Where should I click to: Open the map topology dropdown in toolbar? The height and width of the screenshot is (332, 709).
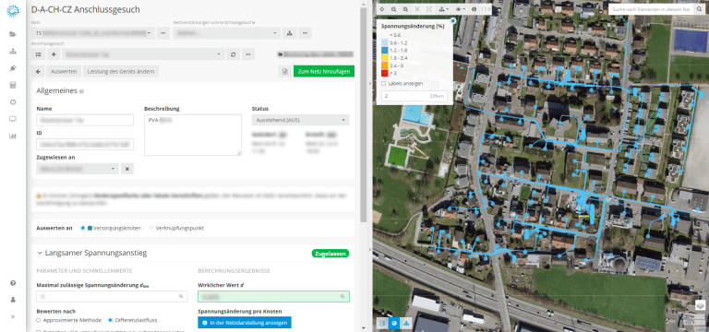[444, 9]
